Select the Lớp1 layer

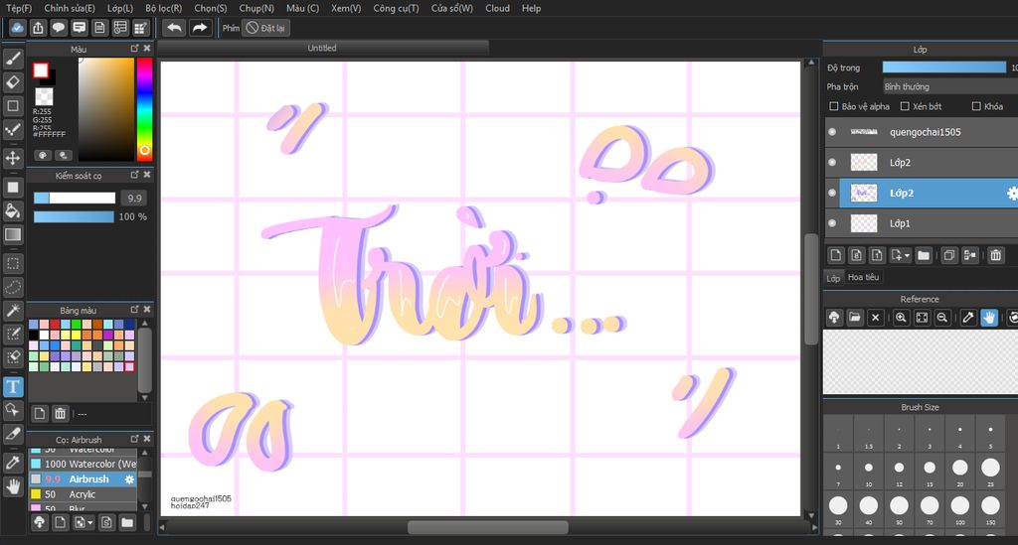point(922,223)
